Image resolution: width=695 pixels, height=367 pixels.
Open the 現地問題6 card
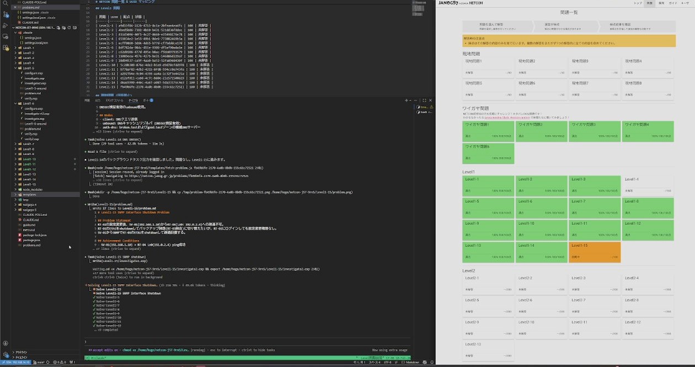[542, 89]
